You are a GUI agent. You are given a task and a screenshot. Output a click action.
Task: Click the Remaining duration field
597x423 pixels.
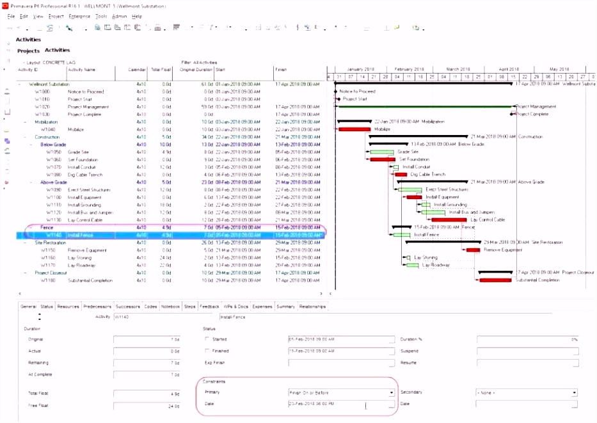click(147, 363)
